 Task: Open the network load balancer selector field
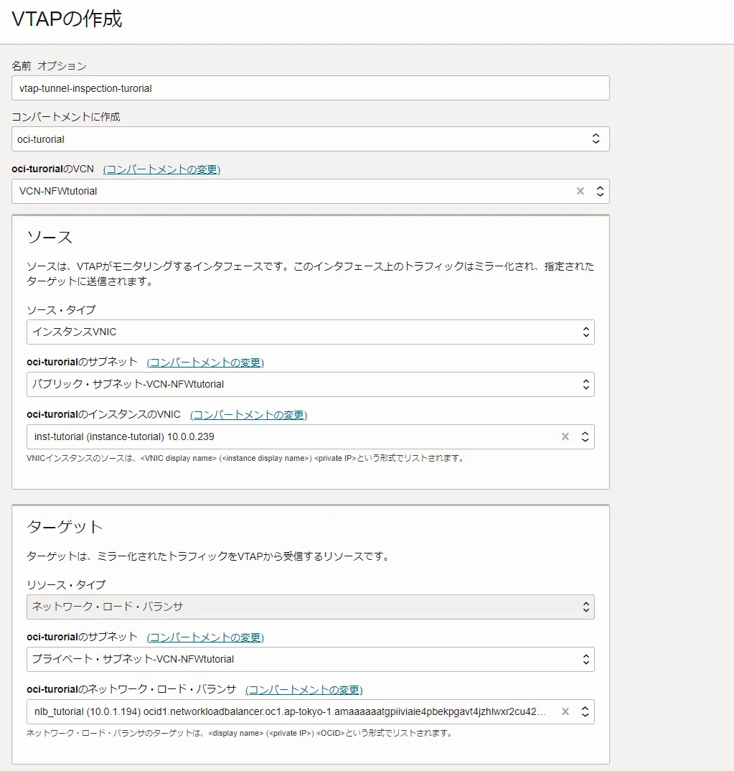(x=287, y=711)
